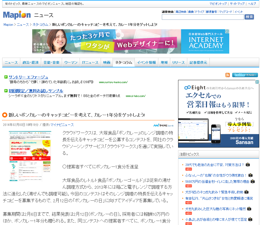Open topic 犬を丸飲みした巨大な鯉の写真にネット騒然

[x=215, y=209]
